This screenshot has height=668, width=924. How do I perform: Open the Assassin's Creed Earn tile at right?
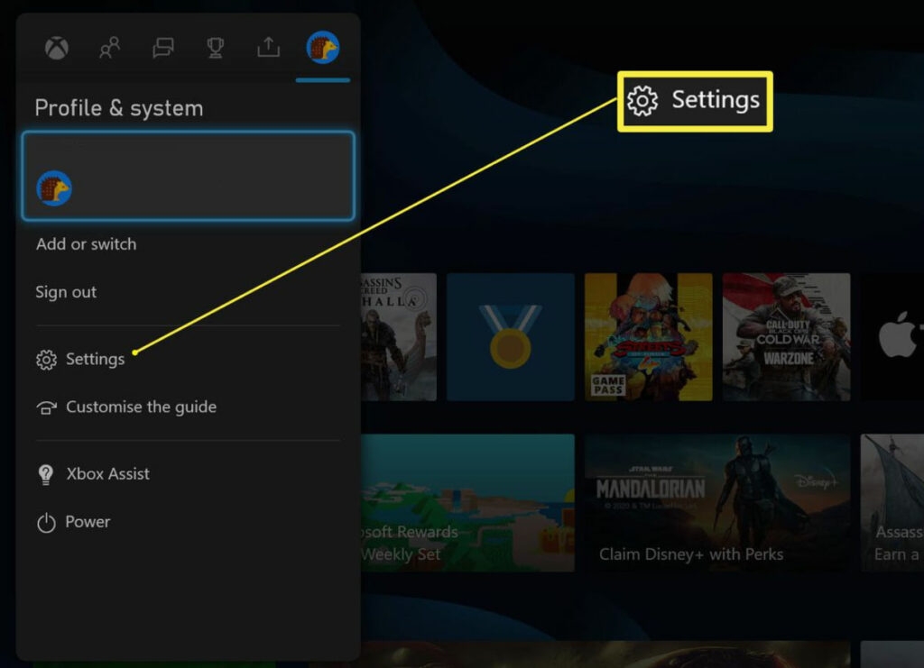[x=892, y=503]
